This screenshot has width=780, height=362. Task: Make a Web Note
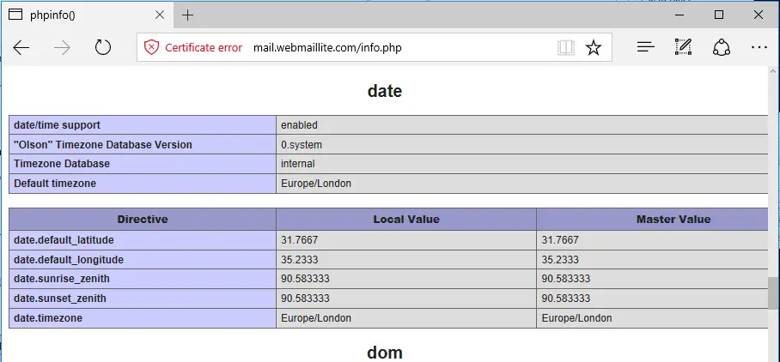point(683,47)
